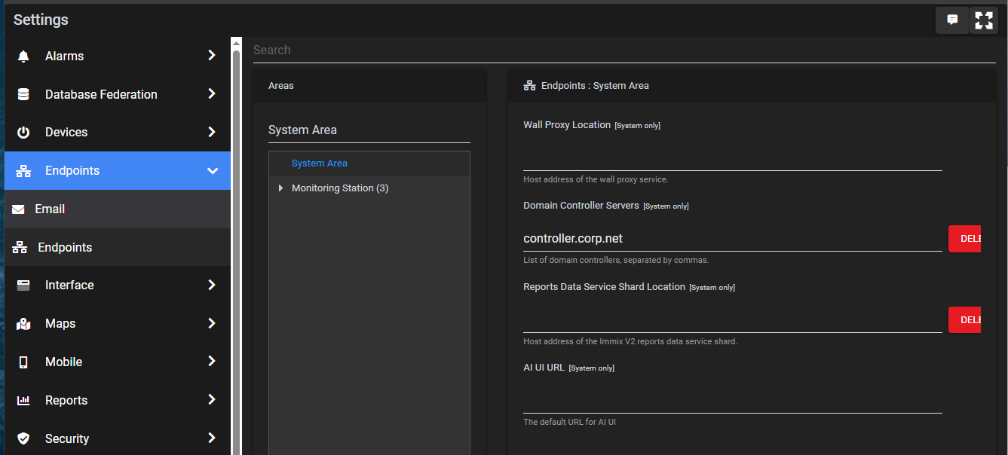
Task: Open the feedback chat bubble icon
Action: 952,20
